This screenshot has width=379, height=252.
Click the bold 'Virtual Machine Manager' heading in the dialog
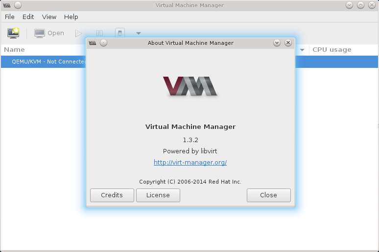(190, 127)
